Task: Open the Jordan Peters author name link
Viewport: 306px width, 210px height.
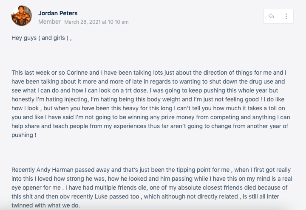Action: [58, 13]
